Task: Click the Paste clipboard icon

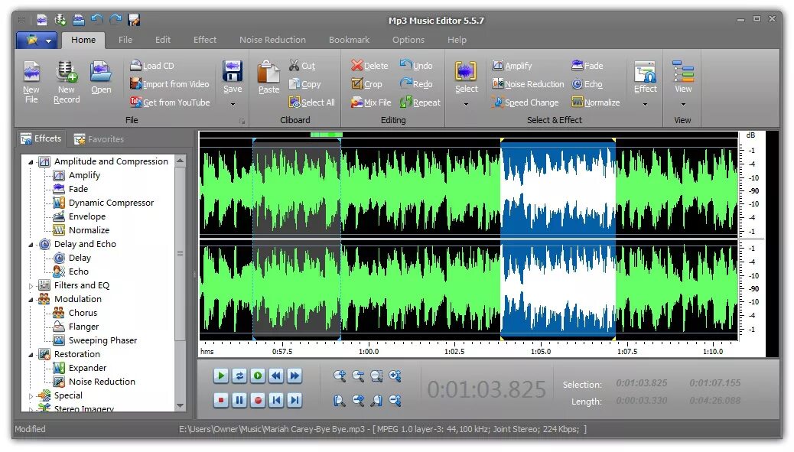Action: [x=268, y=72]
